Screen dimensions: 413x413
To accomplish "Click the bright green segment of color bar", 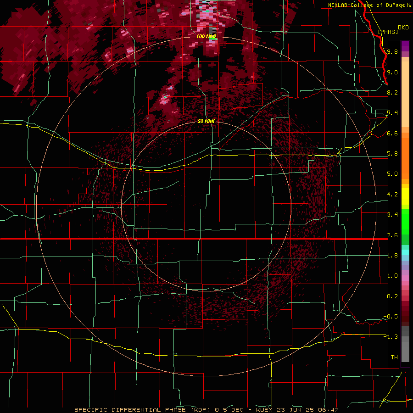I will (x=405, y=221).
